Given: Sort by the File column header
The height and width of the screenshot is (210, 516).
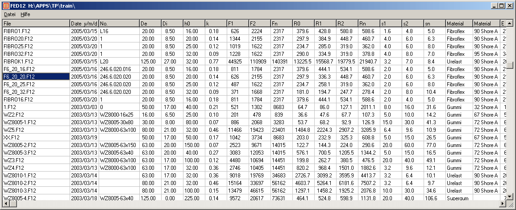Looking at the screenshot, I should click(x=36, y=23).
